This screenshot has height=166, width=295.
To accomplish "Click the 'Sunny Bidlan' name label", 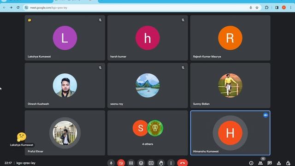I will click(x=201, y=104).
